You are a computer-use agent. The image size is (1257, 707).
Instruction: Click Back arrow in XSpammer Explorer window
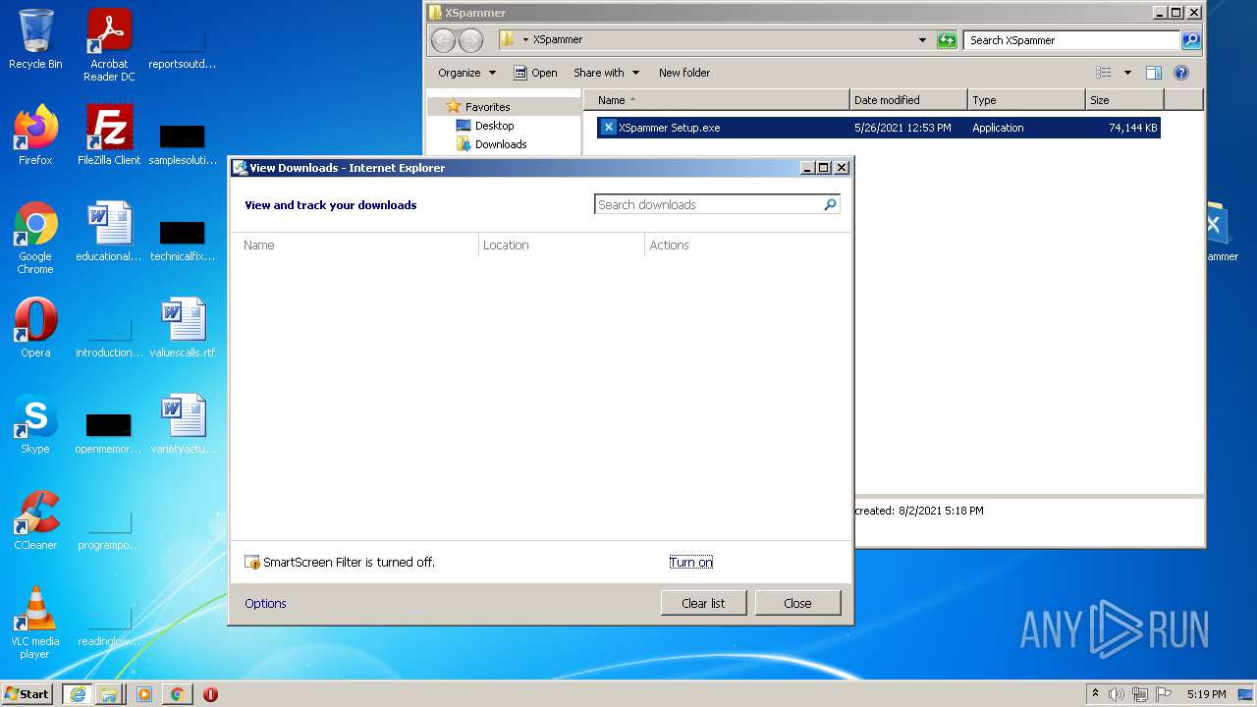444,40
